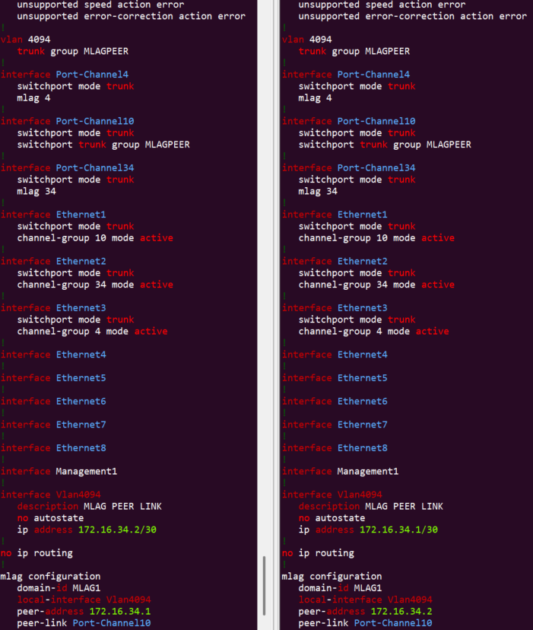This screenshot has height=630, width=533.
Task: Click 'peer-link Port-Channel10' in left pane
Action: click(x=84, y=622)
